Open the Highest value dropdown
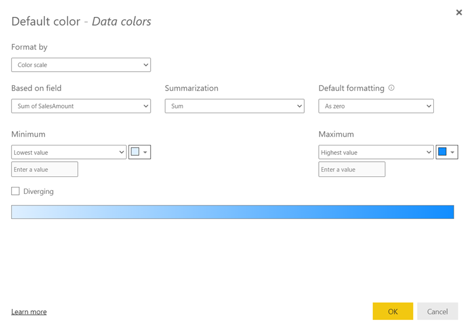The image size is (469, 334). 376,152
